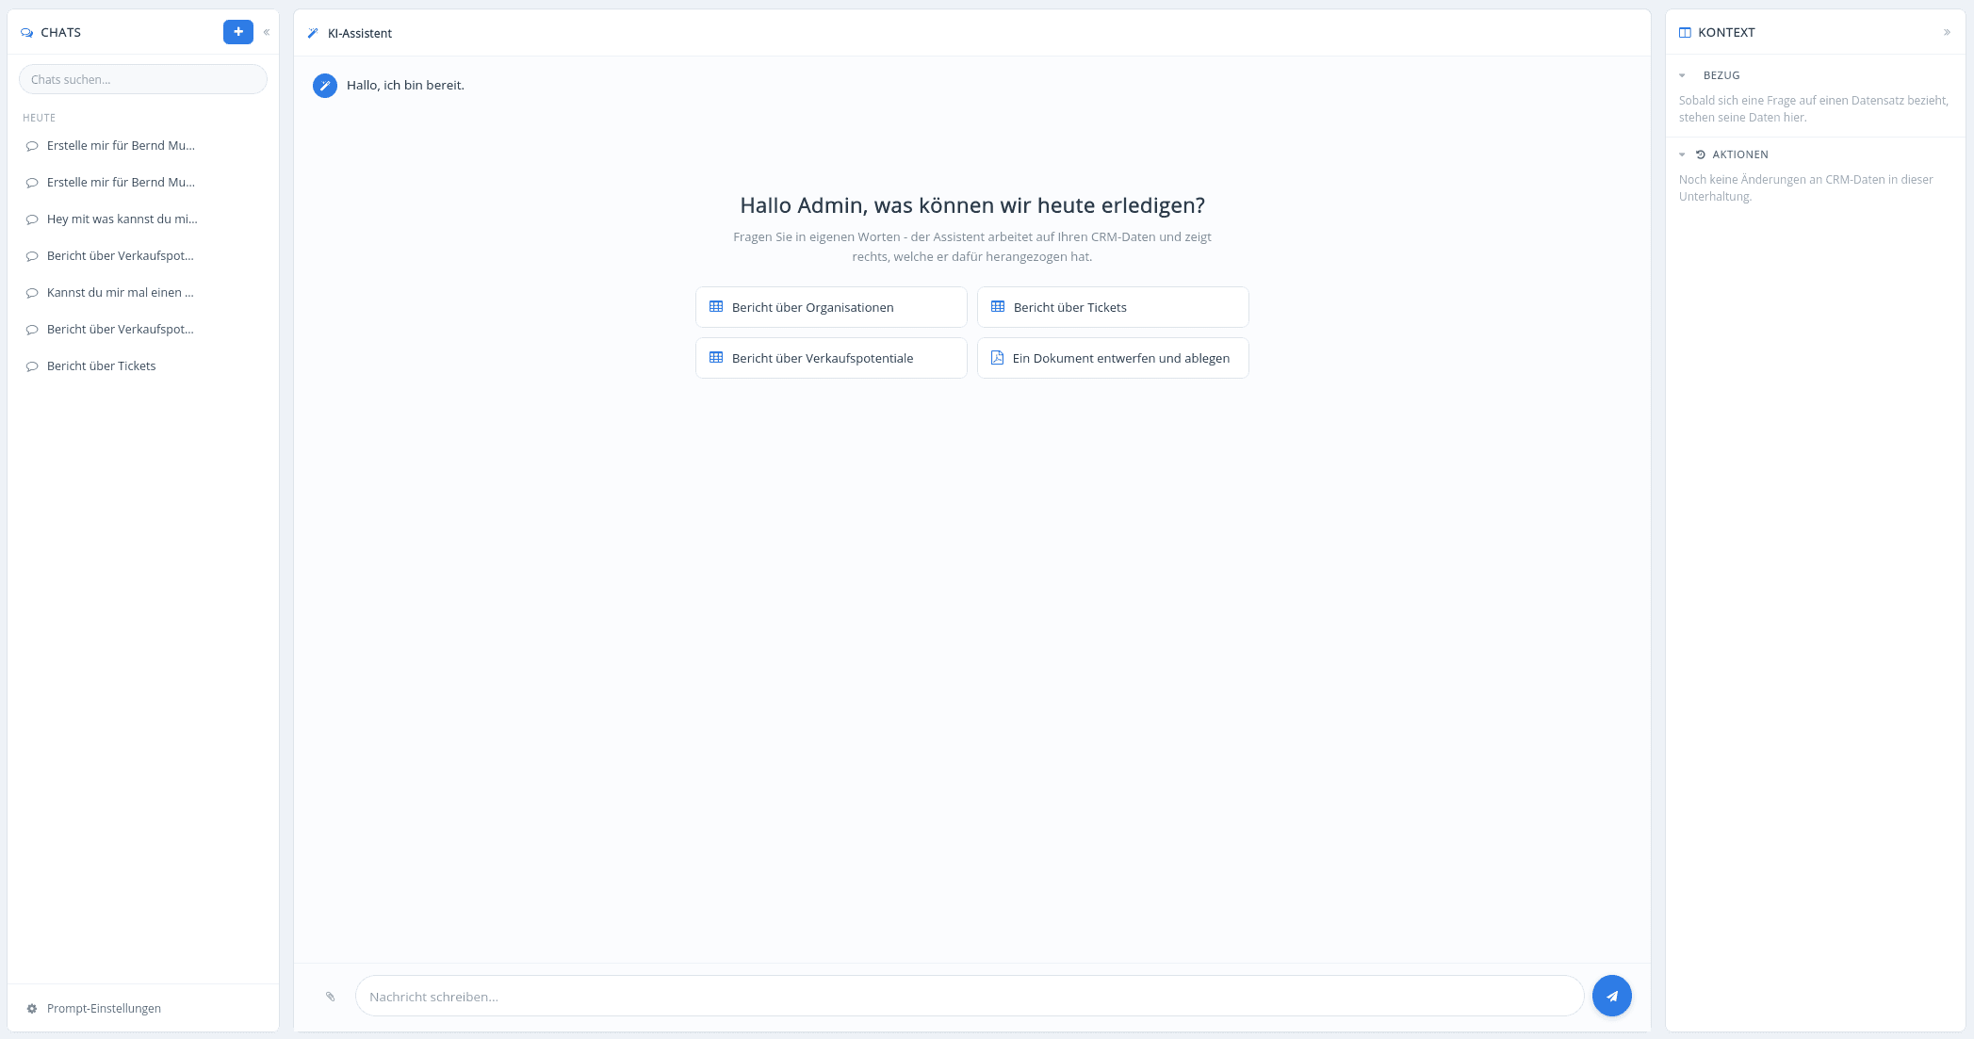Click the assistant avatar next to greeting

click(x=325, y=86)
